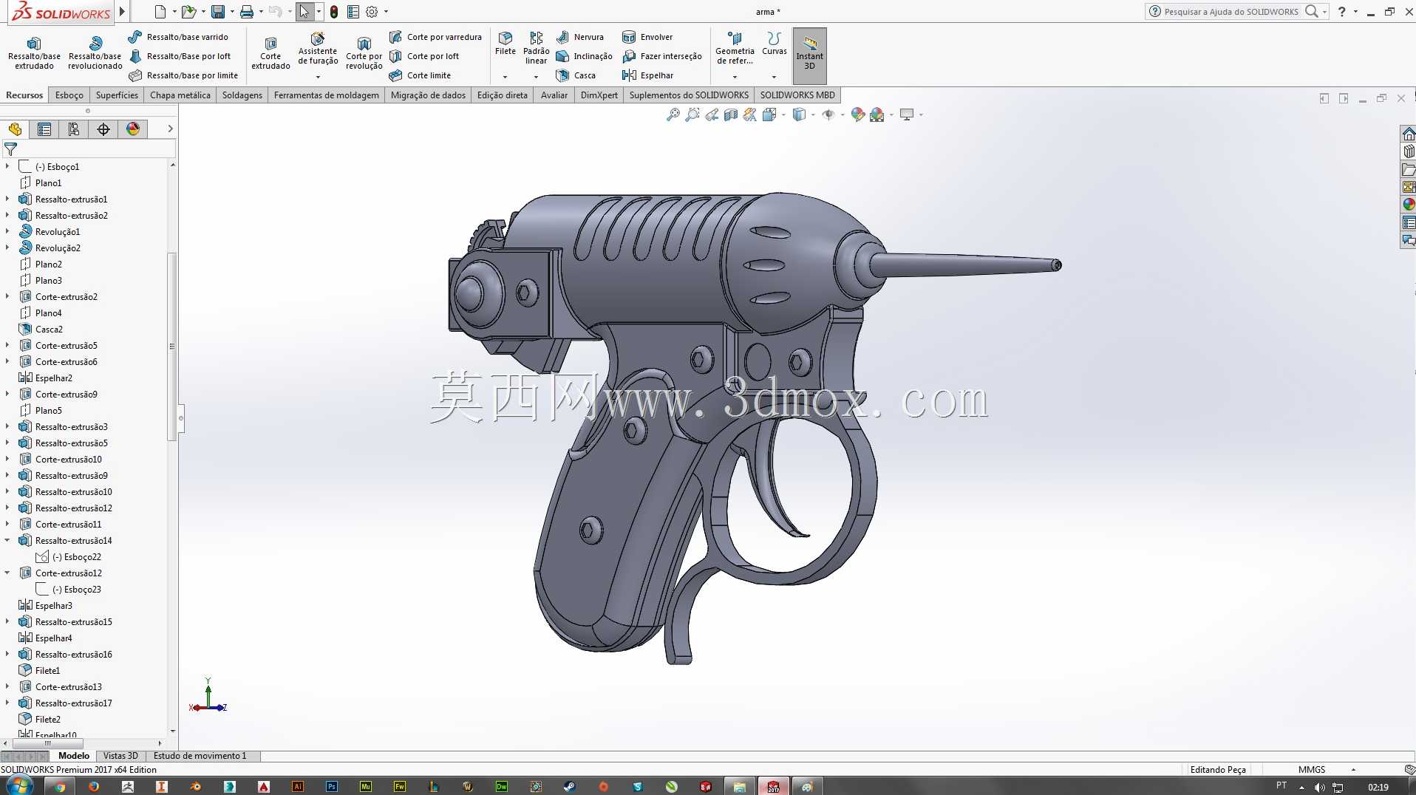Open the DisplayManager panel tab

pyautogui.click(x=133, y=129)
